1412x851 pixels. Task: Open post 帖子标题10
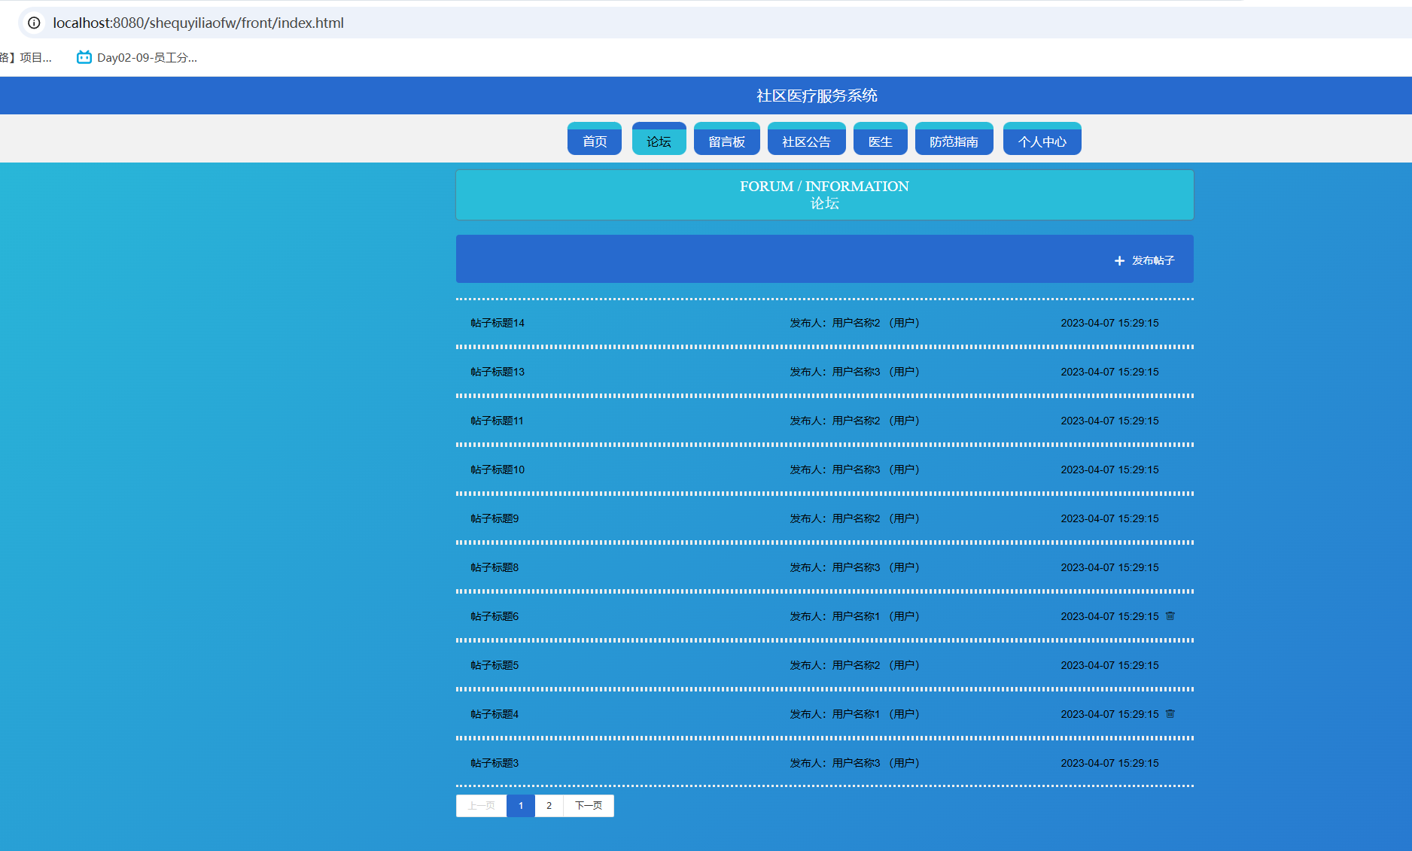[x=498, y=470]
